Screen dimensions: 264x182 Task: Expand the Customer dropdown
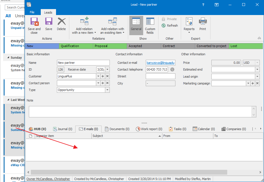tap(98, 76)
